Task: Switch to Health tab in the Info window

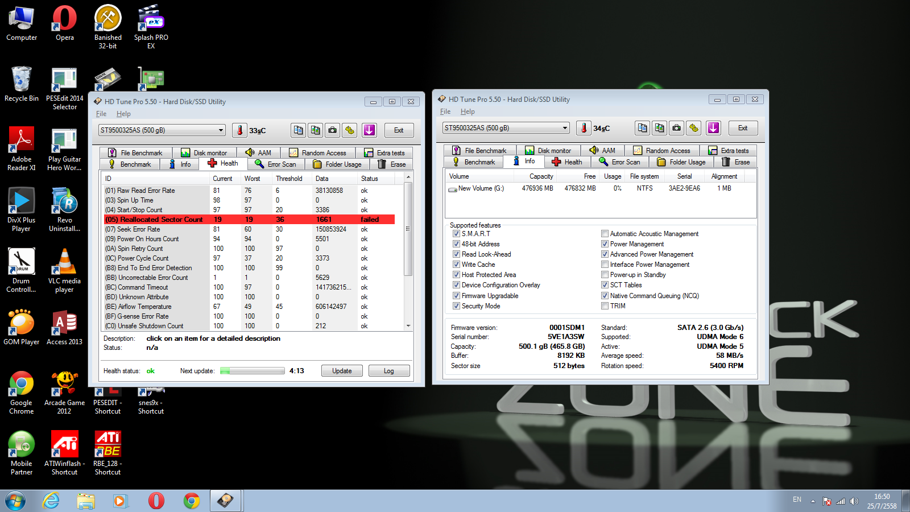Action: coord(567,162)
